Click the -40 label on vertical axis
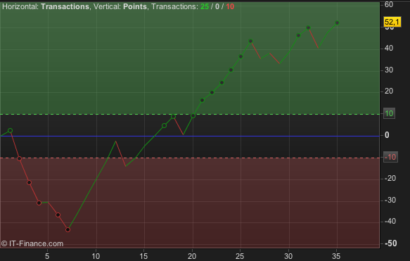Image resolution: width=410 pixels, height=261 pixels. click(x=390, y=221)
